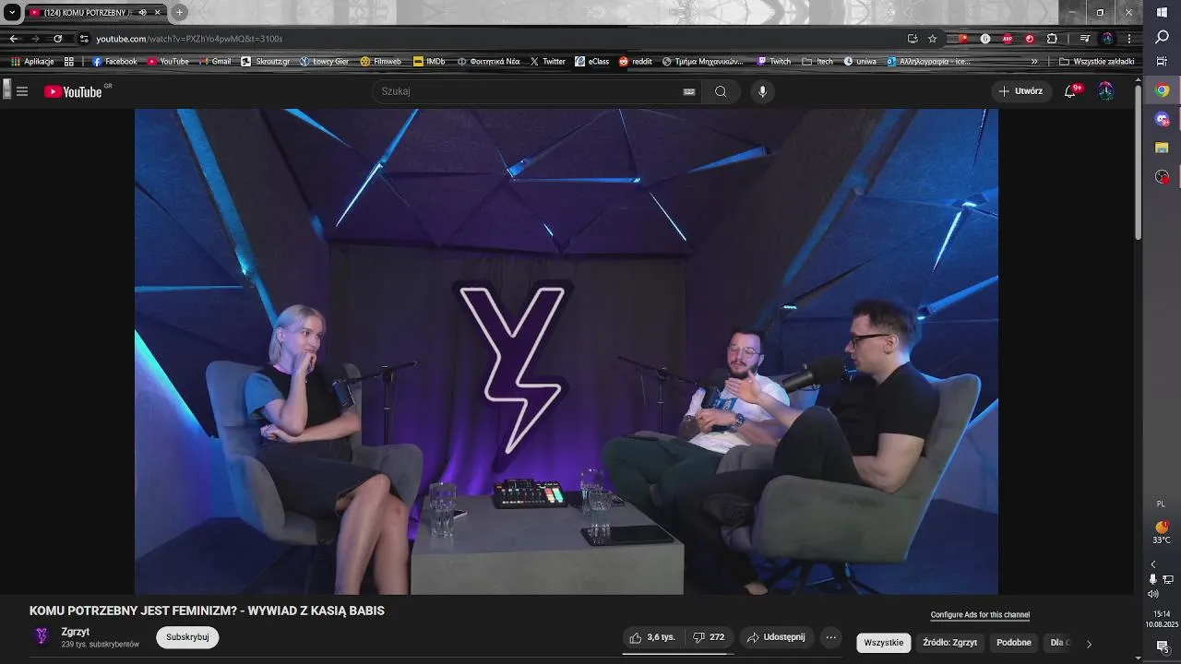Screen dimensions: 1181x664
Task: Open Windows taskbar search
Action: tap(1162, 37)
